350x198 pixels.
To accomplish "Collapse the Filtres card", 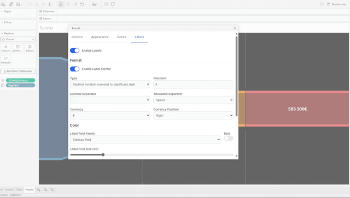I will pos(2,22).
